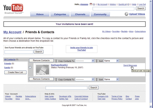Open the Inbox link under the banner
The image size is (153, 108).
coord(131,31)
